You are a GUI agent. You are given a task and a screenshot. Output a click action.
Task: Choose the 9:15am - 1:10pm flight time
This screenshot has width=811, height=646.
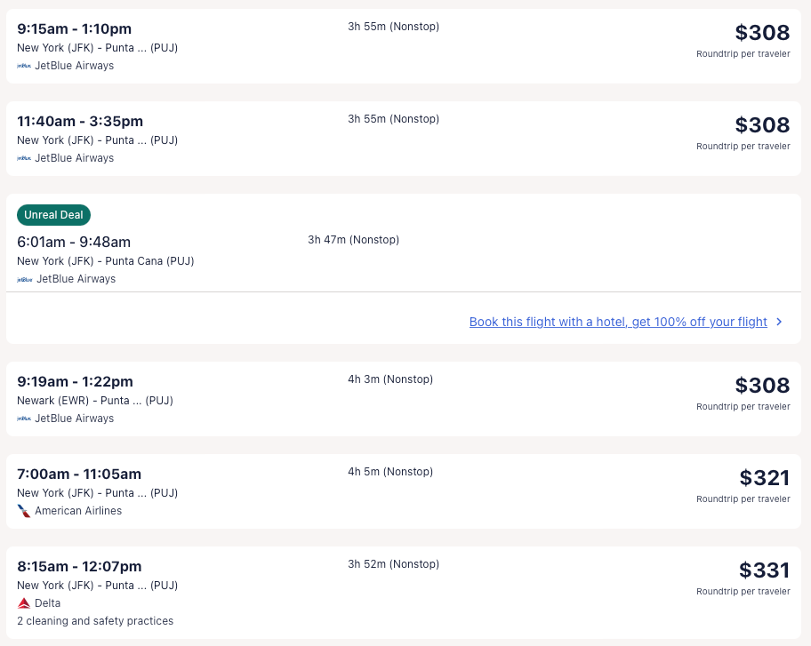click(74, 29)
